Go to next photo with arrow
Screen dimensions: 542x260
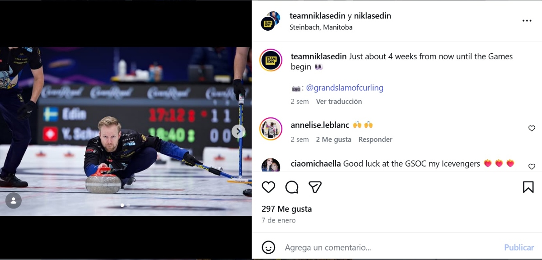(238, 131)
